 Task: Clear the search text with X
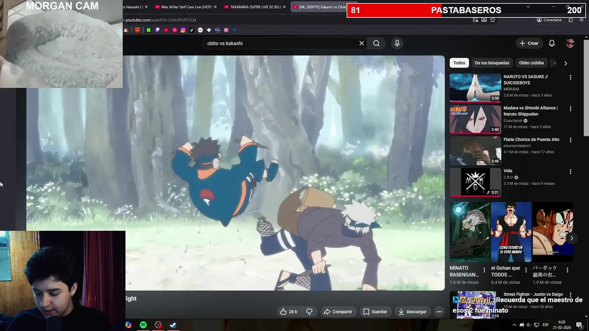coord(362,43)
